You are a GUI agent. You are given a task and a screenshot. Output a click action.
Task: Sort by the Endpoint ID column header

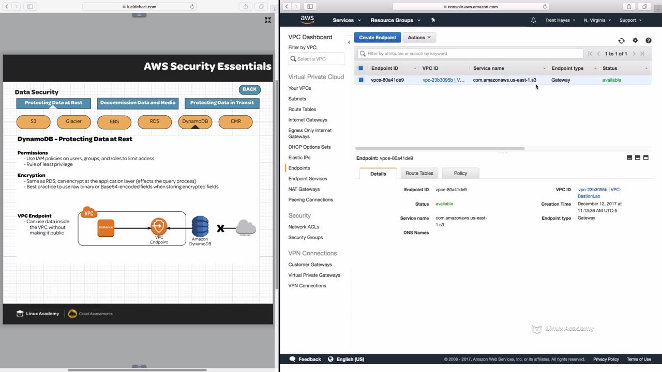(x=393, y=68)
